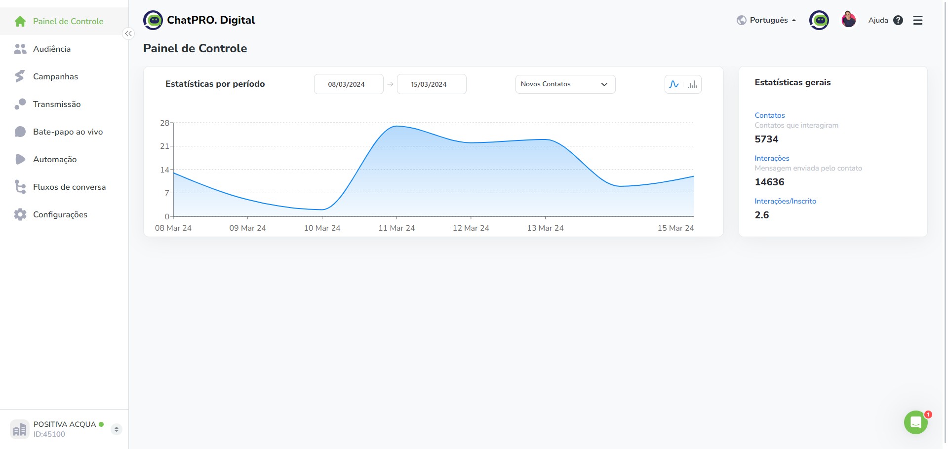Click the help question mark icon
The width and height of the screenshot is (948, 449).
[898, 20]
